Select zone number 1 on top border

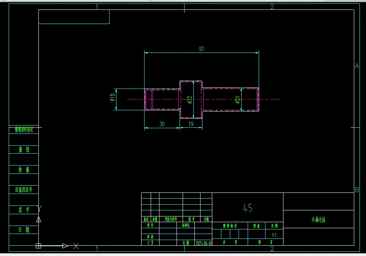97,7
